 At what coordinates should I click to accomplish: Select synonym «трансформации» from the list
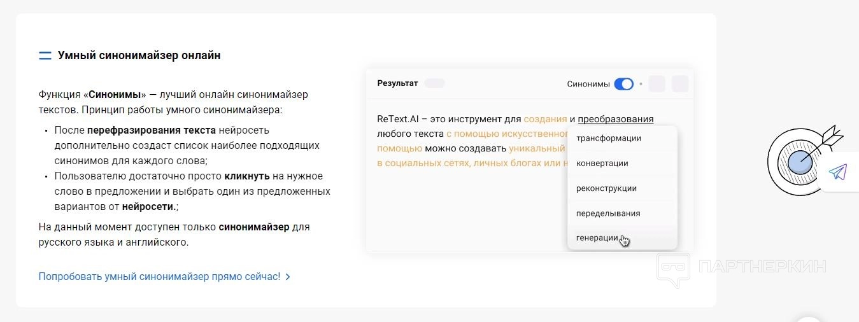pyautogui.click(x=608, y=138)
